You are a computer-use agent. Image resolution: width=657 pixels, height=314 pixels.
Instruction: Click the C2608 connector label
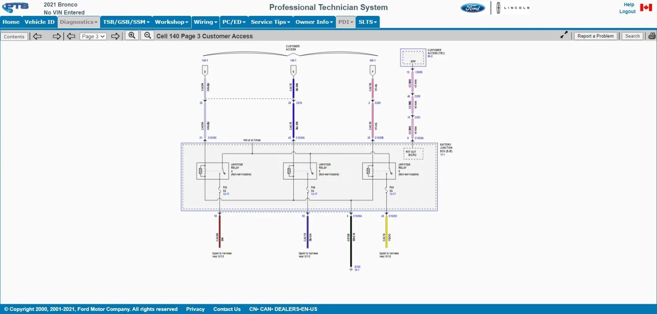419,72
